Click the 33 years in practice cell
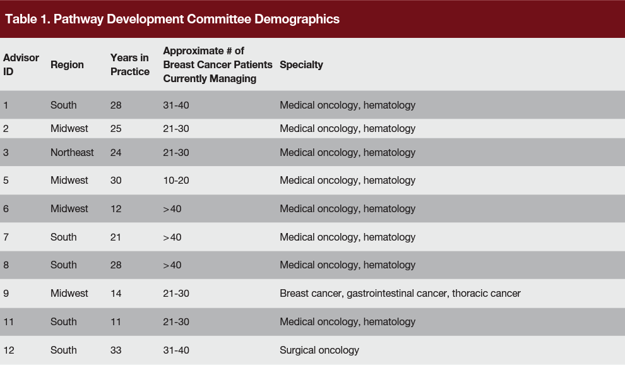 pos(116,350)
